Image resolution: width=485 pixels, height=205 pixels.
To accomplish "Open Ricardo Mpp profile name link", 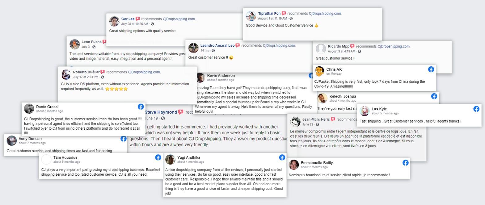I will pyautogui.click(x=339, y=46).
